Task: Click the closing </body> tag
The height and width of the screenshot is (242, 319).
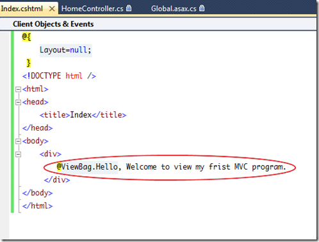Action: pyautogui.click(x=37, y=193)
